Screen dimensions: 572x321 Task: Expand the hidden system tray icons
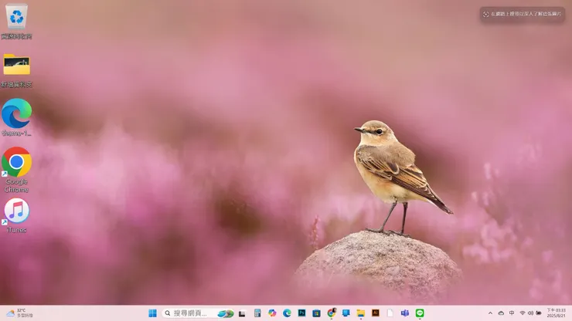pyautogui.click(x=490, y=313)
